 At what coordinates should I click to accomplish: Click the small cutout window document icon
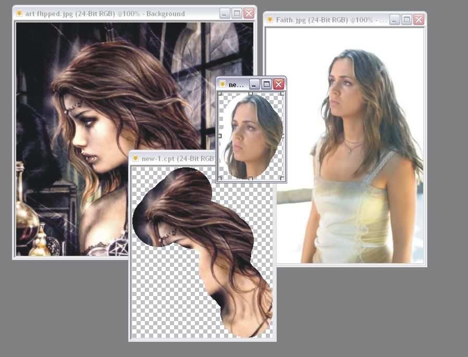coord(223,84)
